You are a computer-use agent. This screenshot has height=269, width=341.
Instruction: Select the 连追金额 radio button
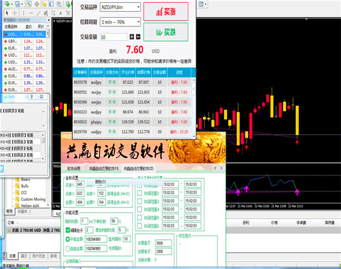coord(68,248)
